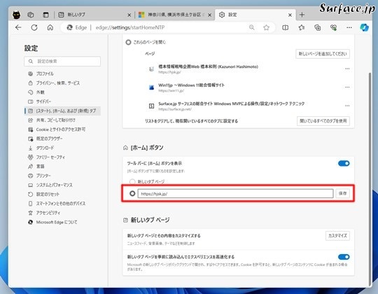Screen dimensions: 378x294
Task: Switch to the 新しいタブ tab
Action: 94,15
